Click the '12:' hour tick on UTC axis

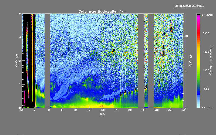point(103,110)
